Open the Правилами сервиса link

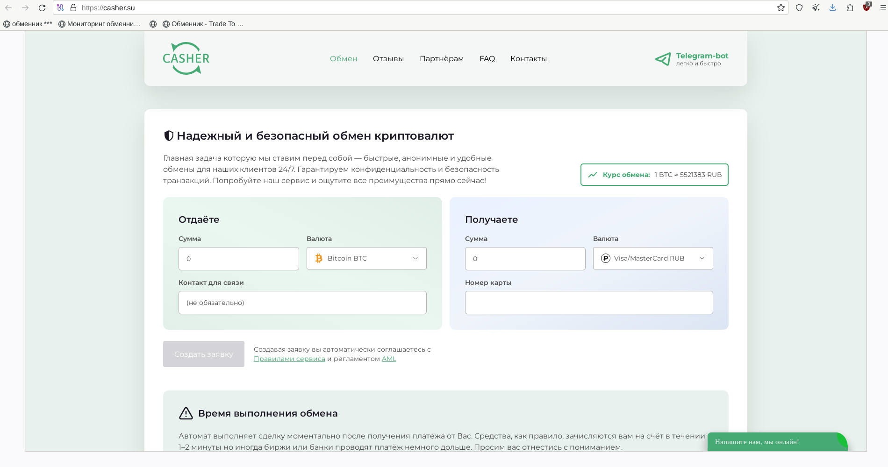point(289,359)
